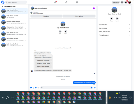Open the account profile picture menu
This screenshot has width=134, height=104.
[129, 2]
